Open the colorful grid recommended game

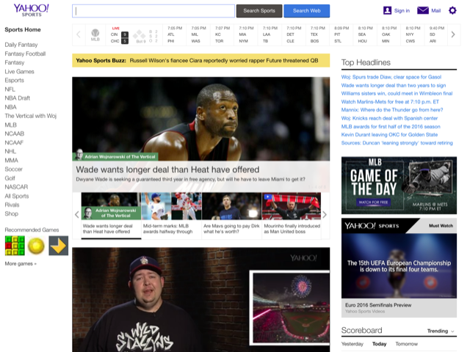click(x=15, y=246)
